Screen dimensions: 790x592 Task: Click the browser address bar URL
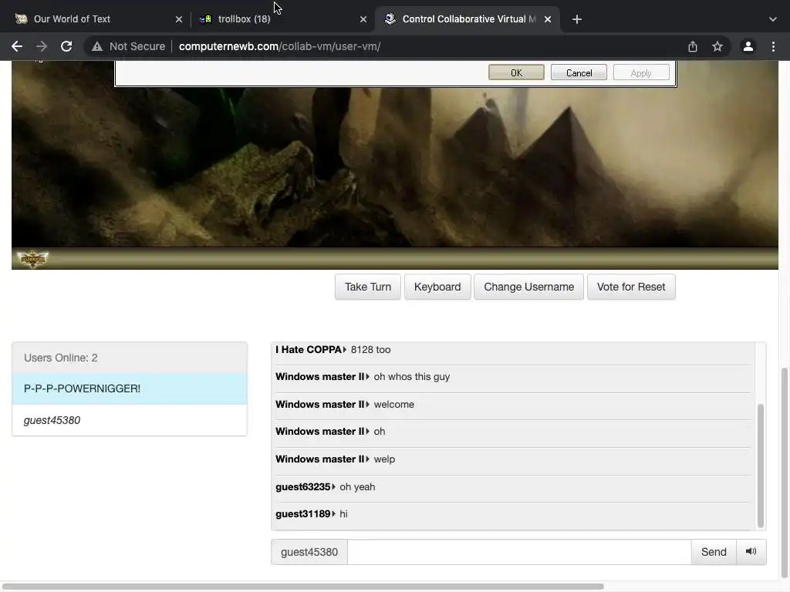pos(279,46)
